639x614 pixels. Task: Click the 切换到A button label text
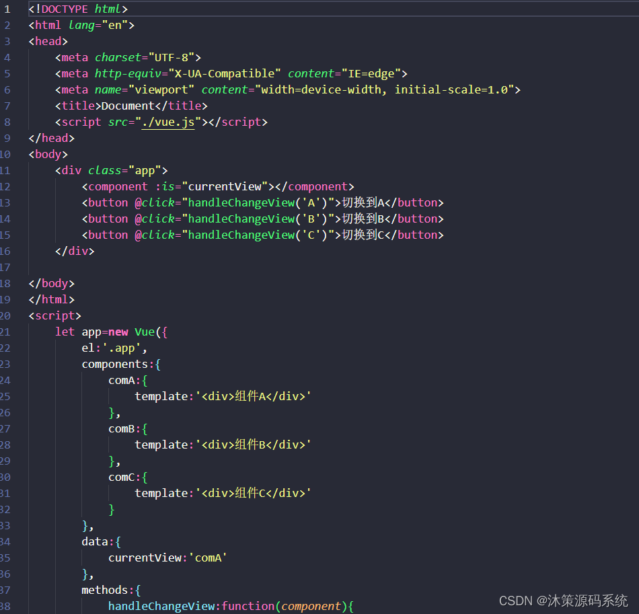[363, 202]
